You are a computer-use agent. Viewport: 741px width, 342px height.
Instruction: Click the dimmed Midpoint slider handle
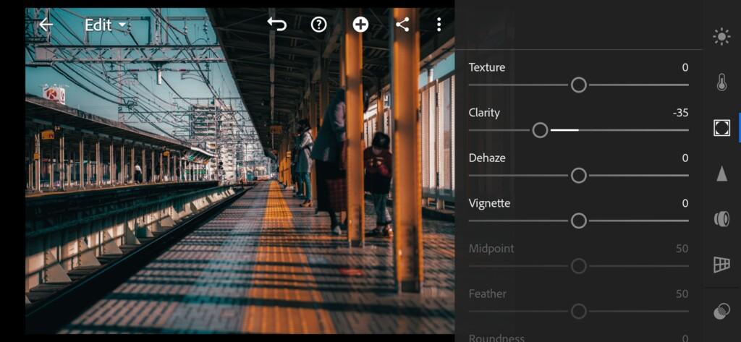pos(578,266)
